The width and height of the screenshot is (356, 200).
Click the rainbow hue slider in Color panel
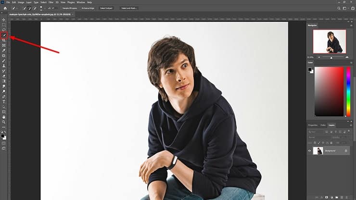pos(348,91)
